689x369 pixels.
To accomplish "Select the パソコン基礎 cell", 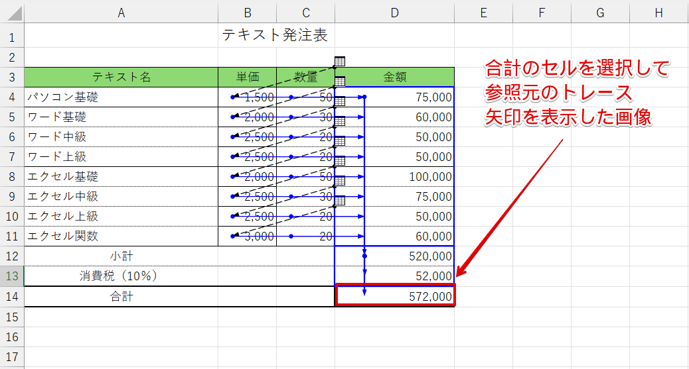I will tap(121, 97).
